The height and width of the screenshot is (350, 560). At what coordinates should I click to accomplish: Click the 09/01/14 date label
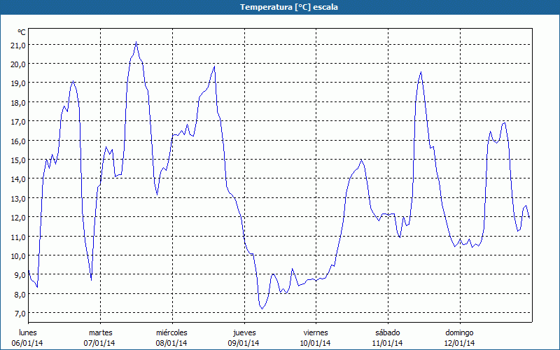[x=244, y=343]
